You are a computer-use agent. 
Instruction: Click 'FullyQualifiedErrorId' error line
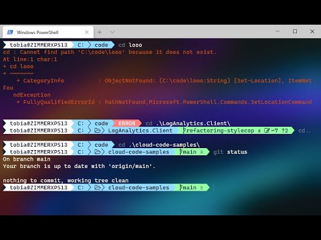[164, 102]
